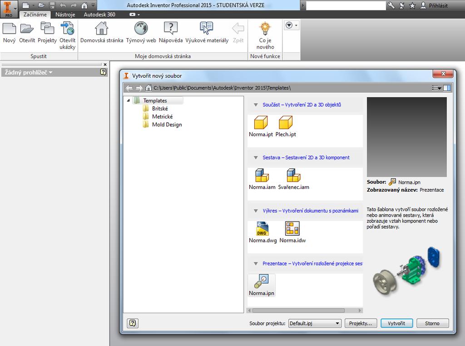Open the view options dropdown in dialog path bar

tap(436, 88)
